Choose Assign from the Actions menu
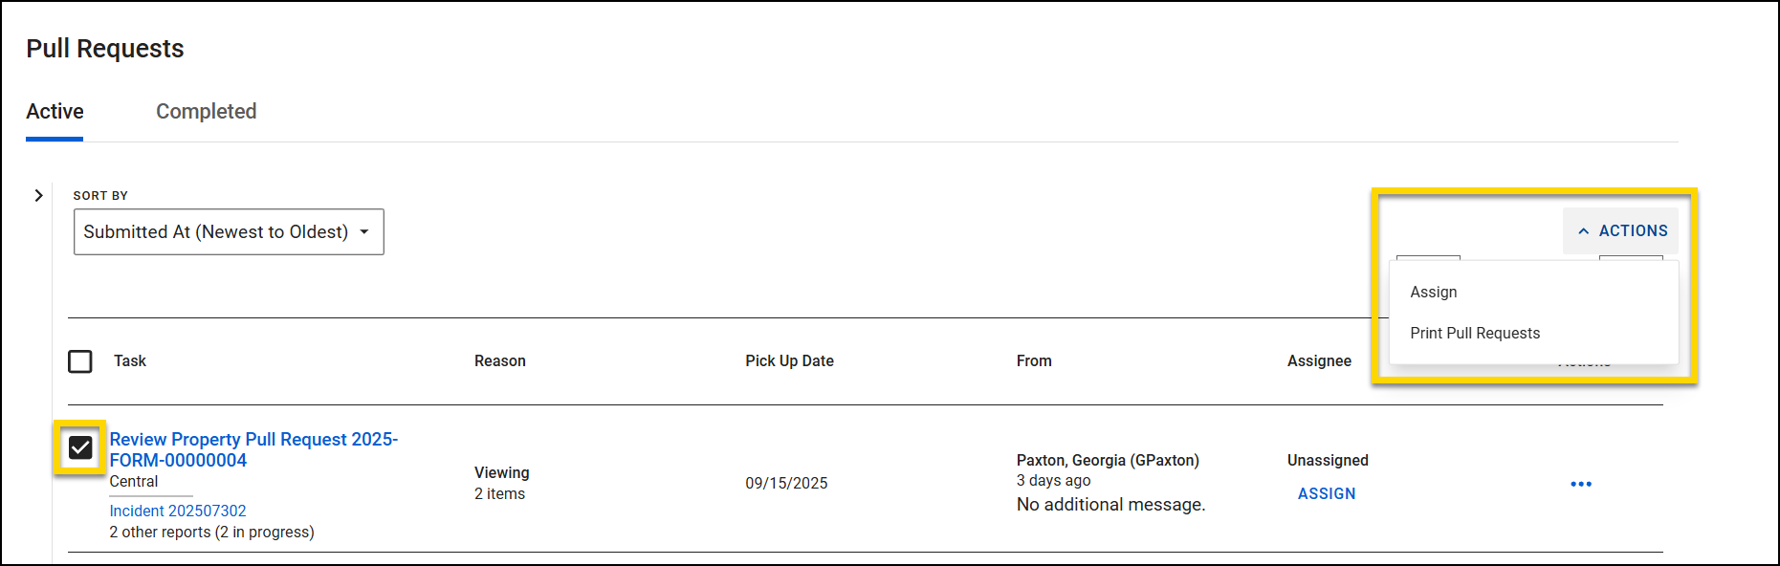The width and height of the screenshot is (1780, 566). click(x=1433, y=293)
